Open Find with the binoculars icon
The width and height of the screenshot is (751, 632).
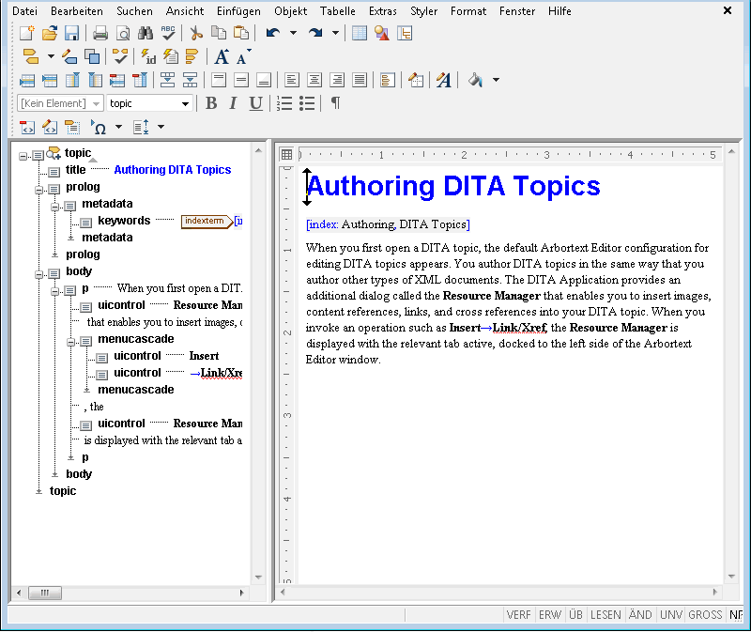click(x=146, y=33)
